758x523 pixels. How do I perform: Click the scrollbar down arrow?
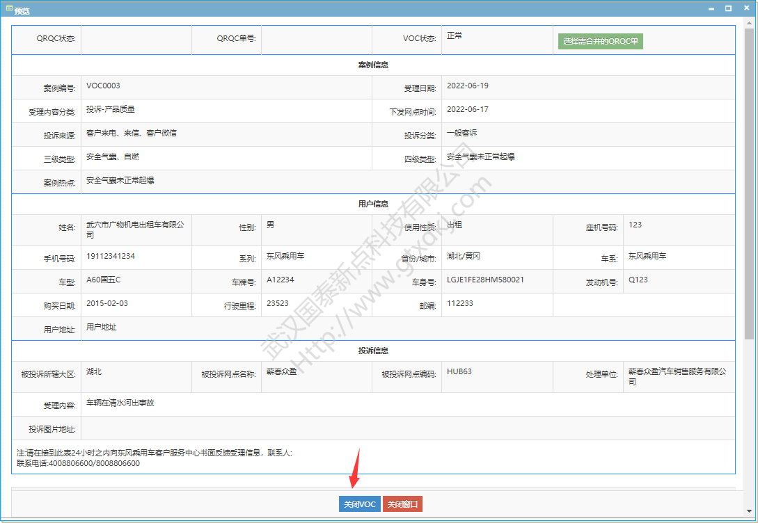click(x=750, y=510)
